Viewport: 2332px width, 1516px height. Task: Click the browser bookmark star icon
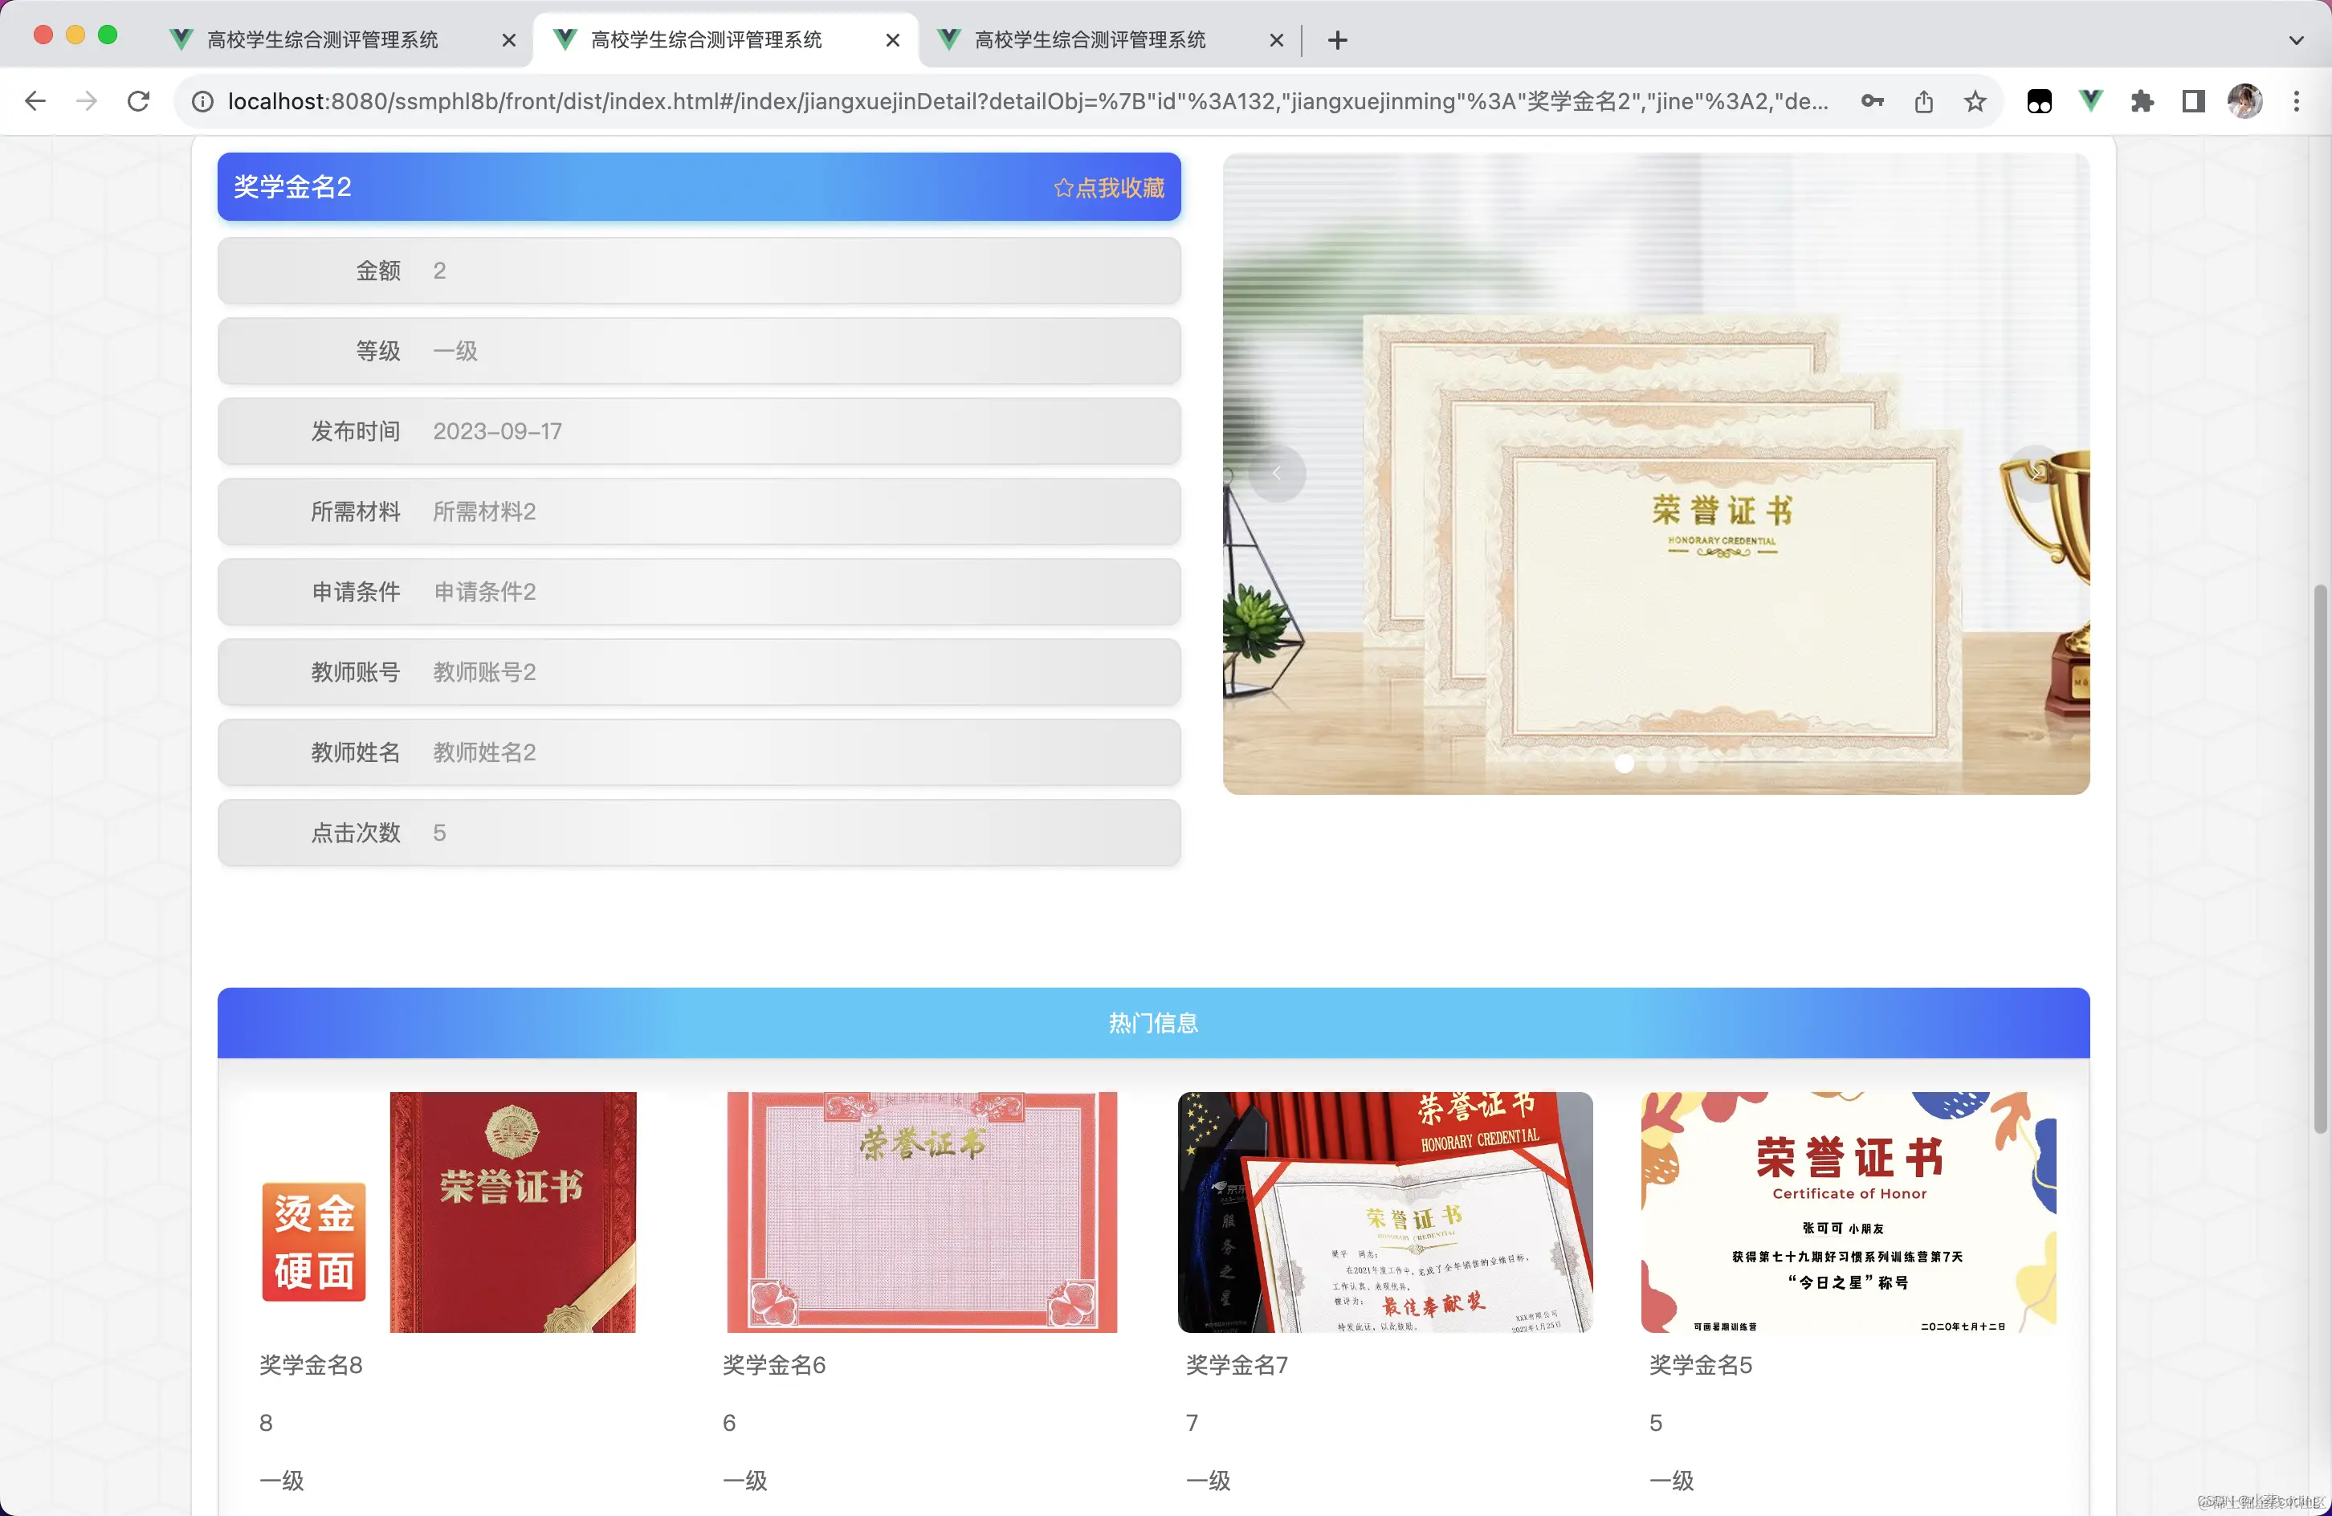coord(1975,101)
